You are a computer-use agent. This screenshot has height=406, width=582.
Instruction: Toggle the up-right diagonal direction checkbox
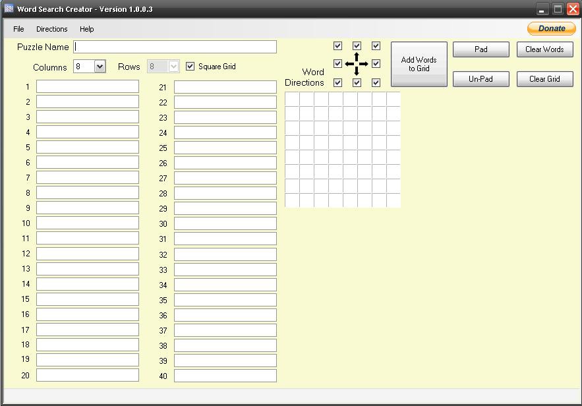pos(376,45)
